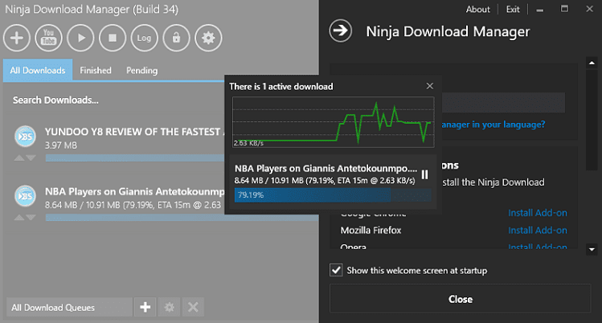The image size is (602, 323).
Task: Open the 'in your language?' link
Action: [493, 125]
